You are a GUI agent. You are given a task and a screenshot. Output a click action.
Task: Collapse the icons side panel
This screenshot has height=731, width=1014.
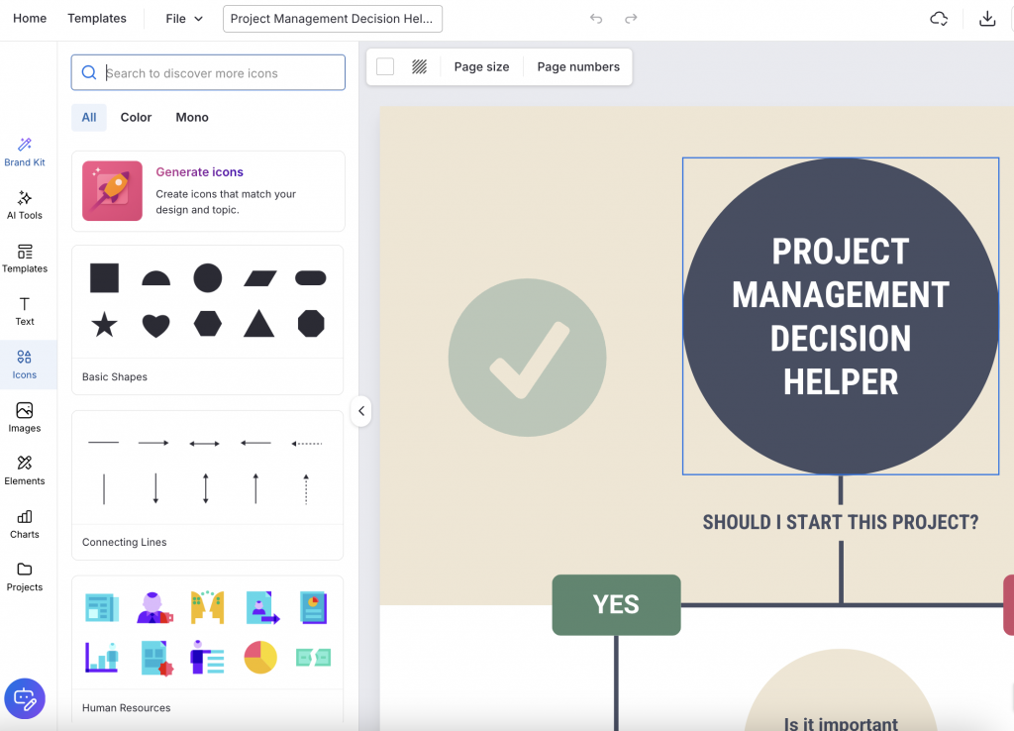tap(360, 410)
